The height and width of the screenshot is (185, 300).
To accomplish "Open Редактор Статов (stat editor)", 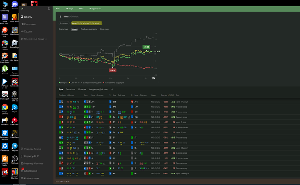I will pyautogui.click(x=31, y=149).
